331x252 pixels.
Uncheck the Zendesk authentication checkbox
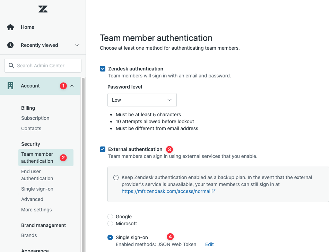[103, 69]
